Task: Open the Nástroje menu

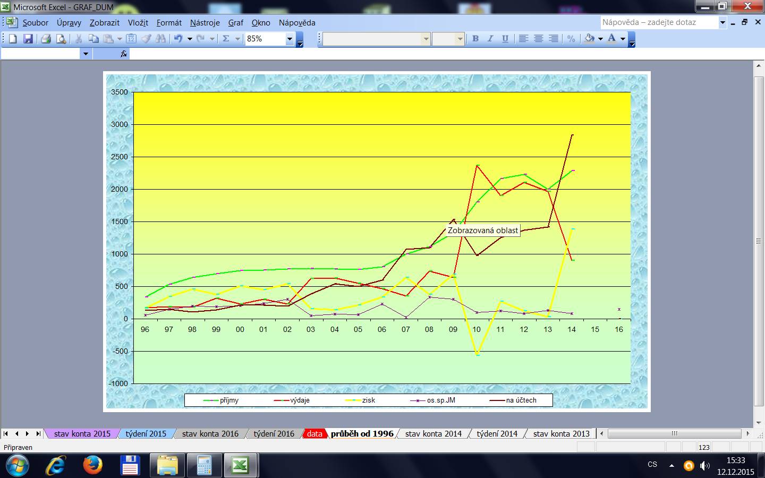Action: (x=205, y=23)
